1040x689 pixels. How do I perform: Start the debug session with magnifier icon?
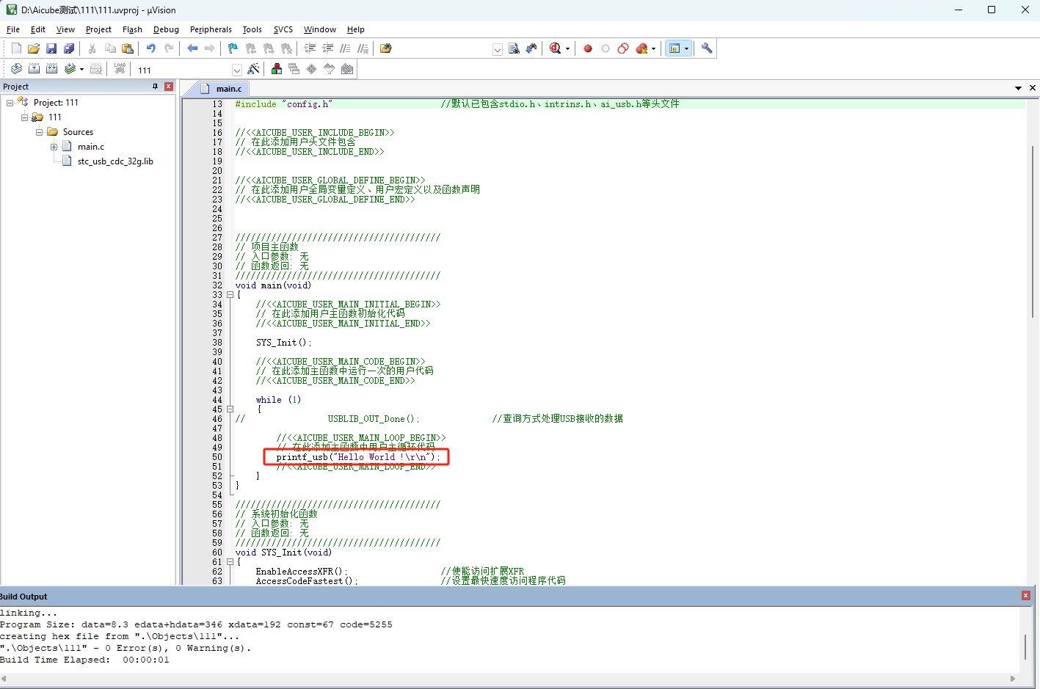(x=556, y=48)
